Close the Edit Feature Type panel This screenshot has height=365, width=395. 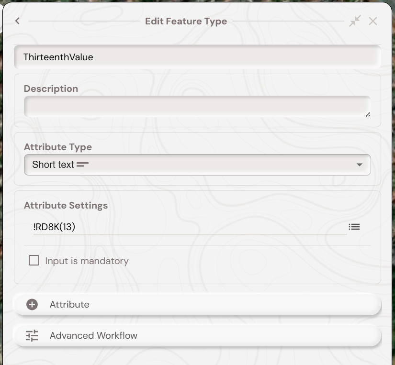click(x=373, y=21)
